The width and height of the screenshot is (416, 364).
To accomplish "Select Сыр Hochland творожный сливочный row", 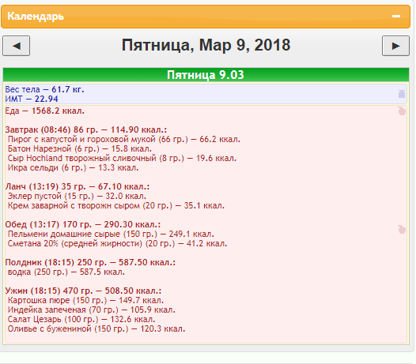I will click(x=122, y=159).
